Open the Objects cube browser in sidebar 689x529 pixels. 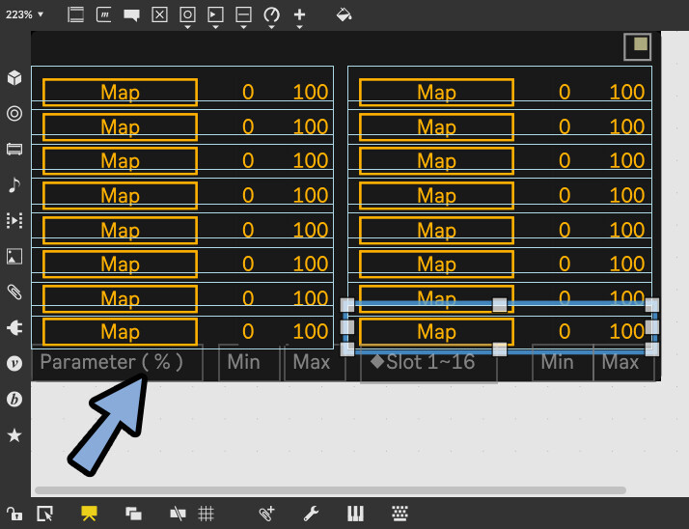tap(14, 78)
